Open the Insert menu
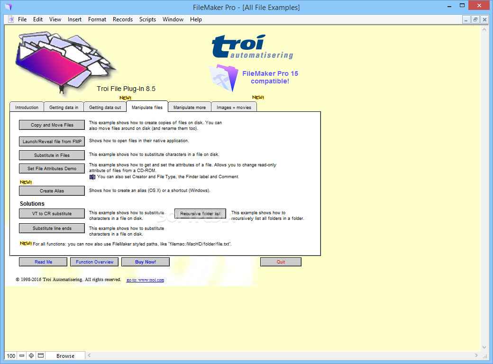Viewport: 493px width, 364px height. [x=74, y=19]
